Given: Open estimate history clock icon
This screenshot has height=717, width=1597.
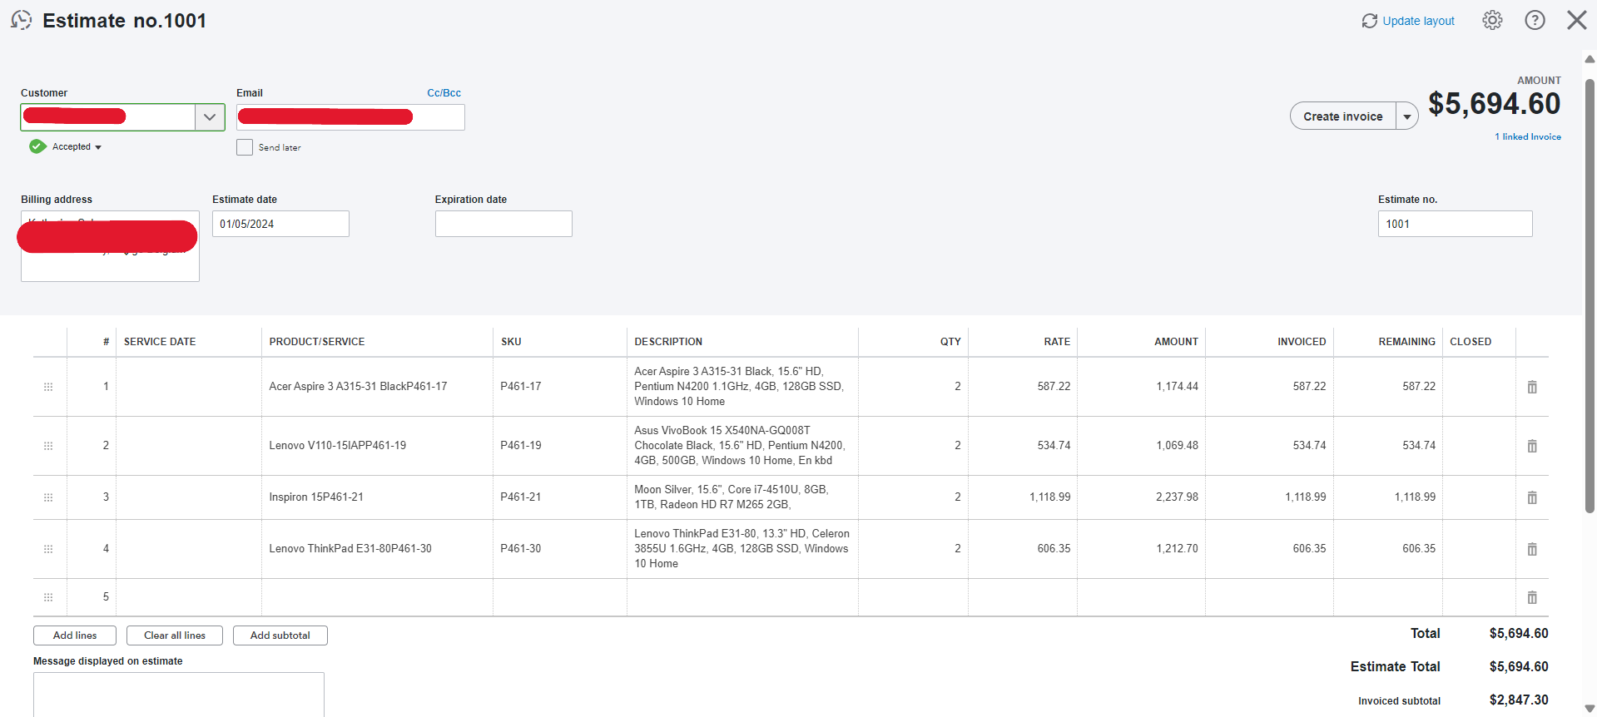Looking at the screenshot, I should click(x=22, y=21).
